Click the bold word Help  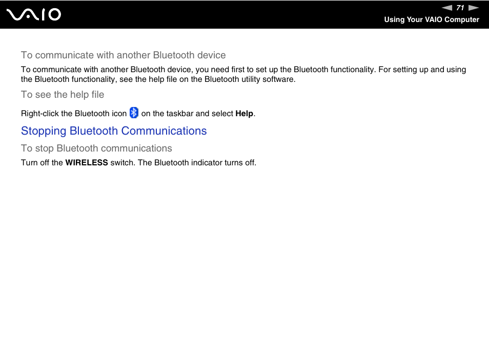(x=244, y=114)
